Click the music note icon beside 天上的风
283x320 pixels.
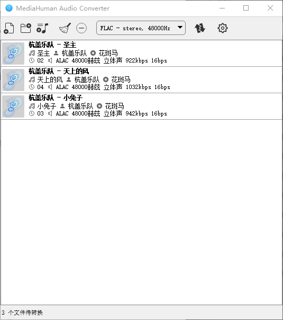[x=32, y=79]
